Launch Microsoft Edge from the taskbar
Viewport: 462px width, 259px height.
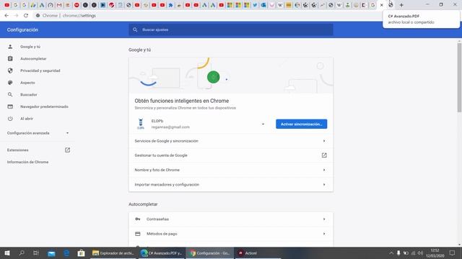[x=66, y=253]
